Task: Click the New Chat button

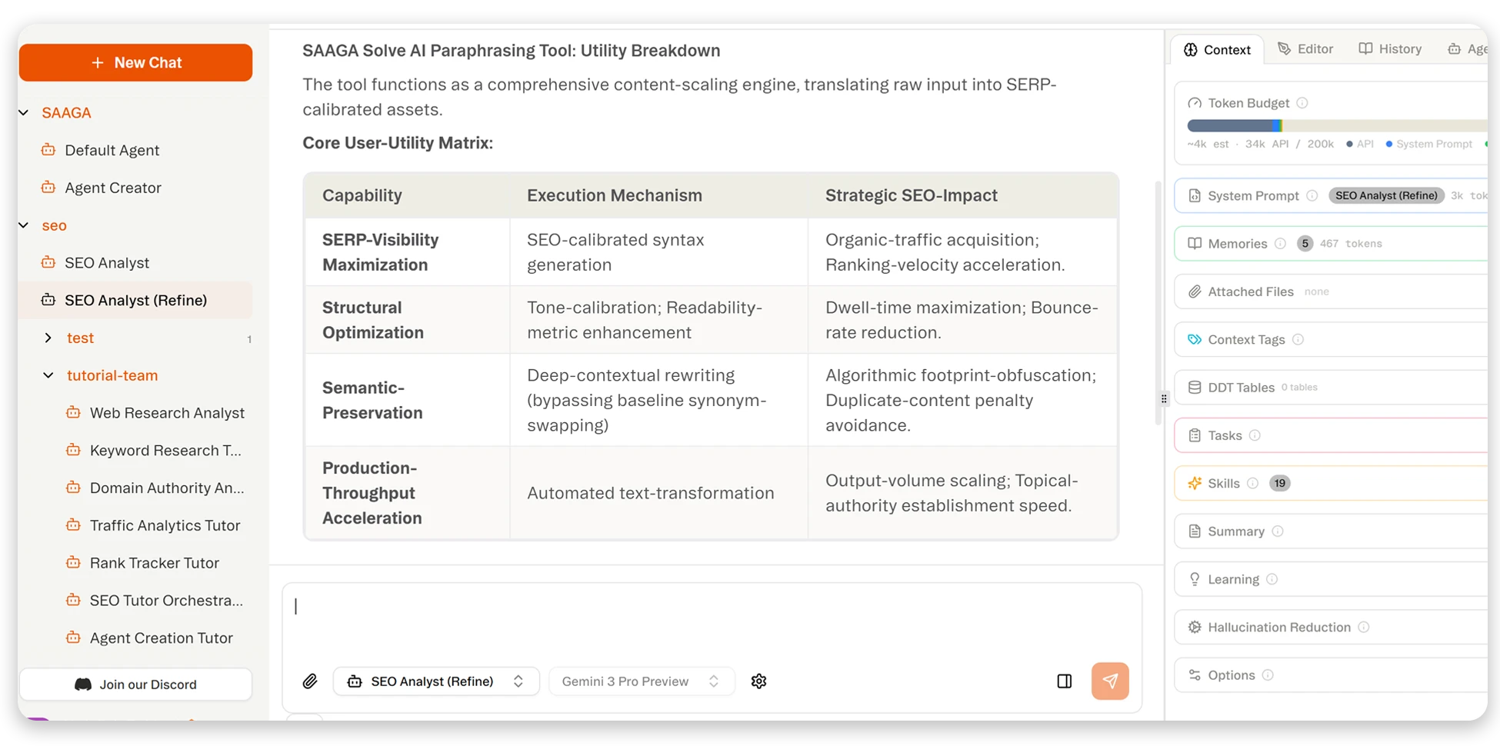Action: click(x=135, y=62)
